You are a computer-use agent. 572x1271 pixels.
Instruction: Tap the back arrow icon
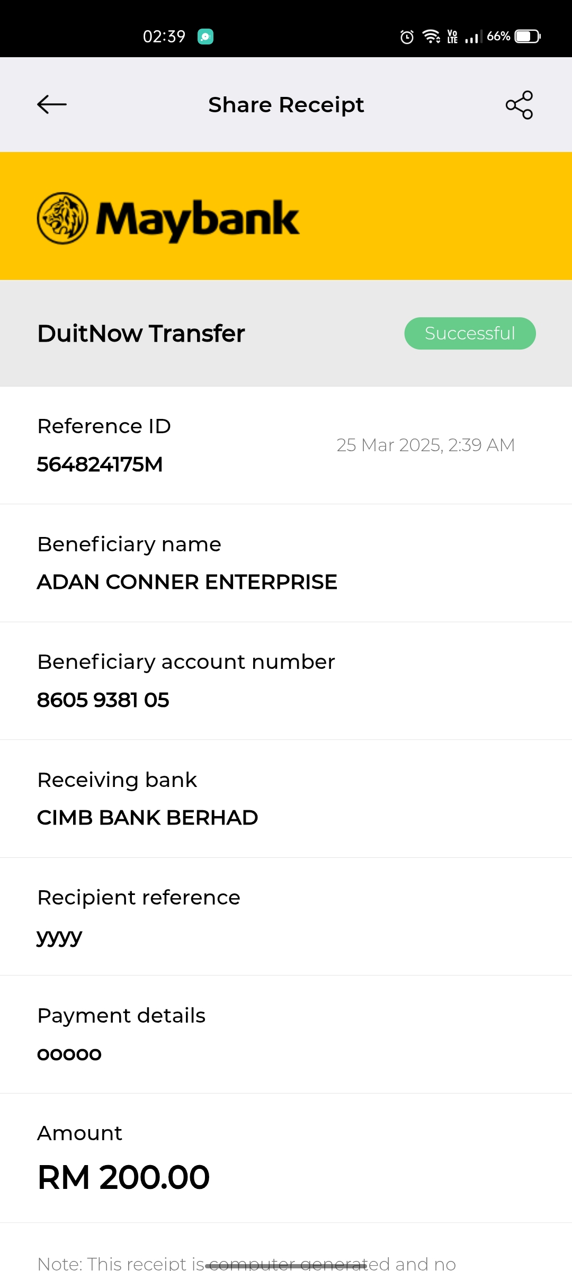click(x=52, y=105)
